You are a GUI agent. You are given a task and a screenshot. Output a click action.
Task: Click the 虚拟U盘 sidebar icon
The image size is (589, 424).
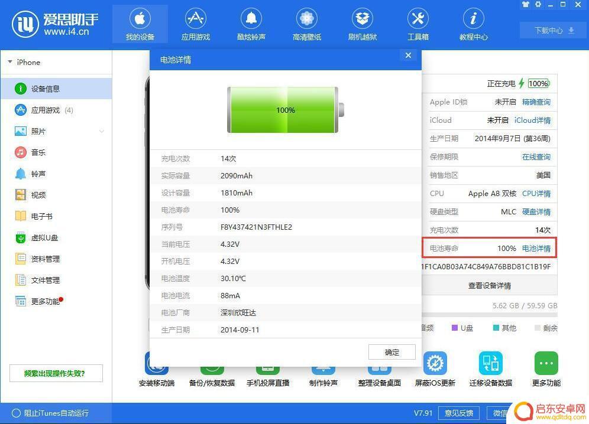pyautogui.click(x=21, y=237)
